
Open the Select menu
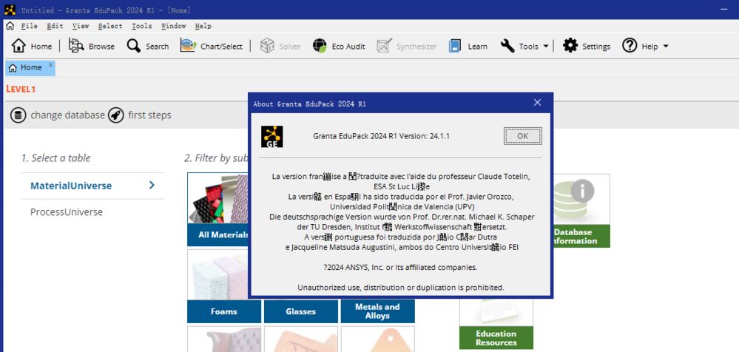[110, 26]
